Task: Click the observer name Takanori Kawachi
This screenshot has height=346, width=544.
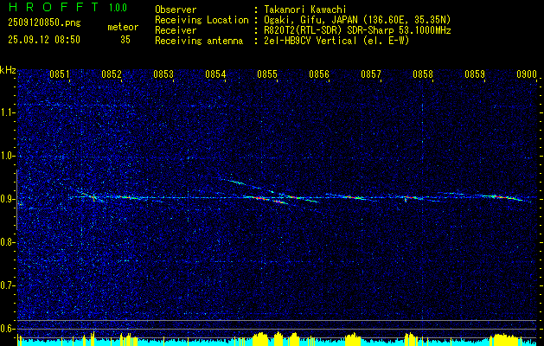Action: 305,10
